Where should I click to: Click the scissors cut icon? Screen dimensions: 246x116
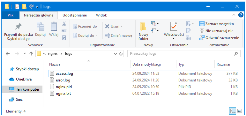(x=64, y=24)
